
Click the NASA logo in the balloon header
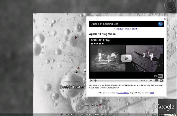pos(160,24)
